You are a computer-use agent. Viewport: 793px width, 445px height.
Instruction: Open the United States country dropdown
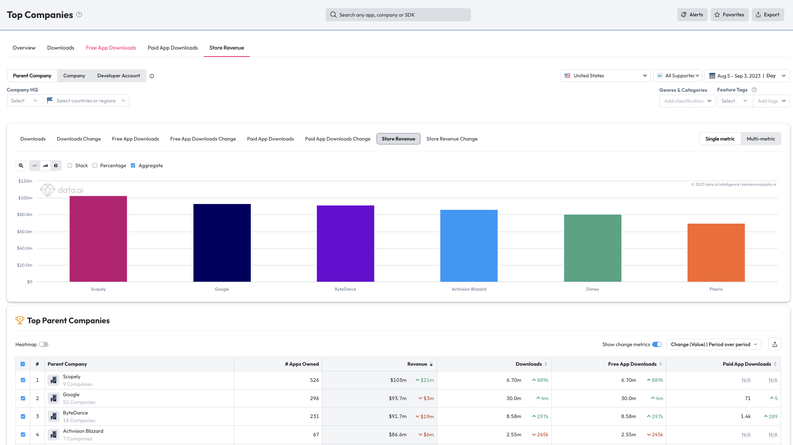click(x=605, y=75)
